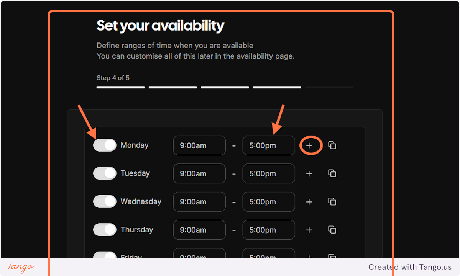Copy Wednesday's availability
The image size is (460, 276).
pyautogui.click(x=332, y=202)
